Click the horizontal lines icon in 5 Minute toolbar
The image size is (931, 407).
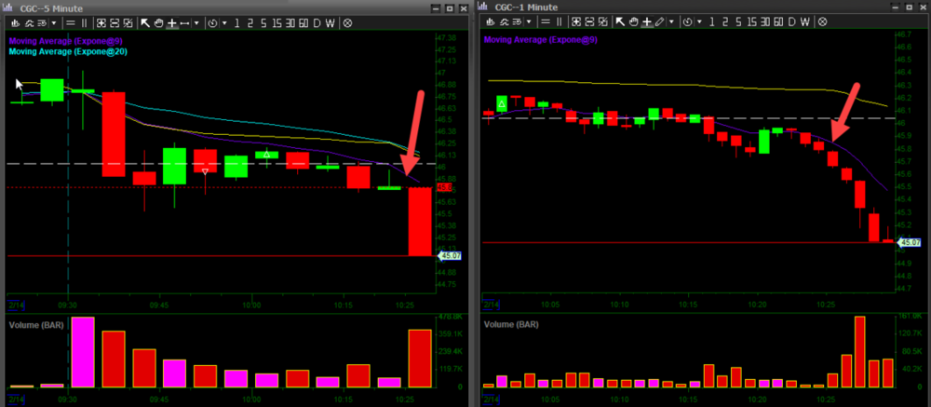pyautogui.click(x=71, y=22)
